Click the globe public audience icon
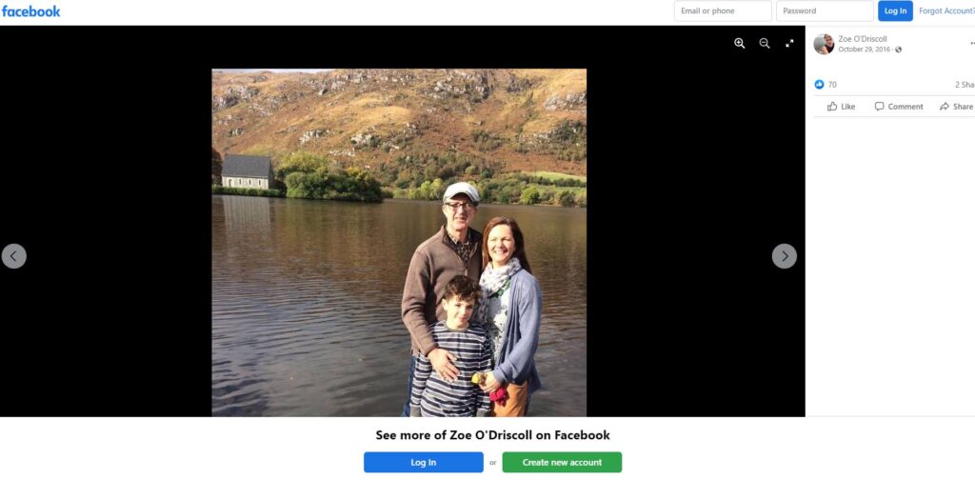The height and width of the screenshot is (480, 975). pyautogui.click(x=898, y=50)
